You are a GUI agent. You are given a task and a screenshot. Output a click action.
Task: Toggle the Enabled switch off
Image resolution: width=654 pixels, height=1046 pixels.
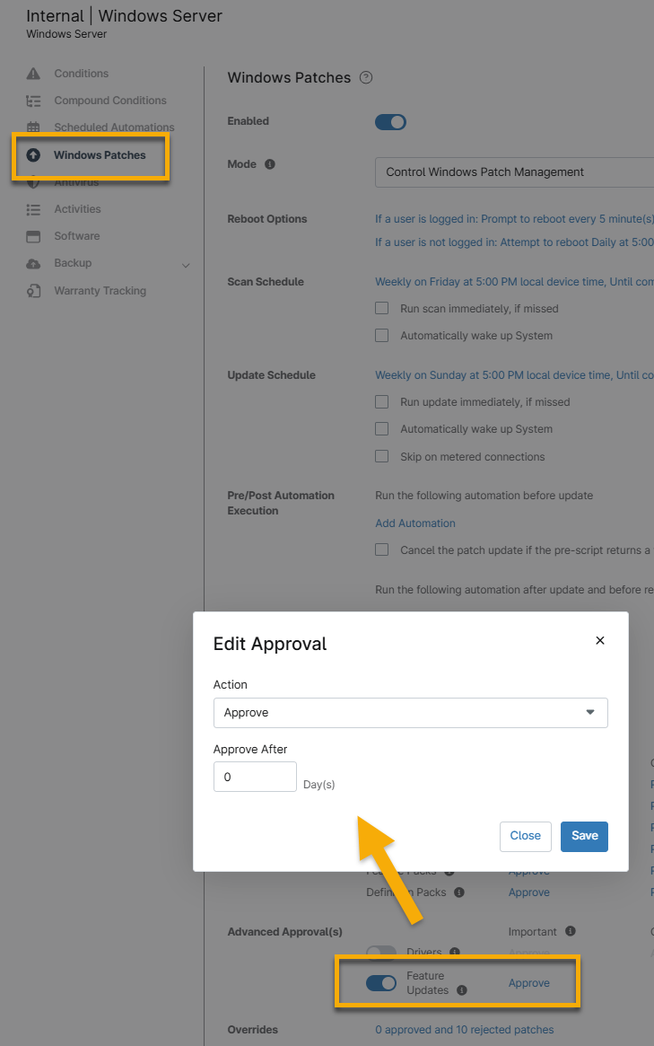390,121
